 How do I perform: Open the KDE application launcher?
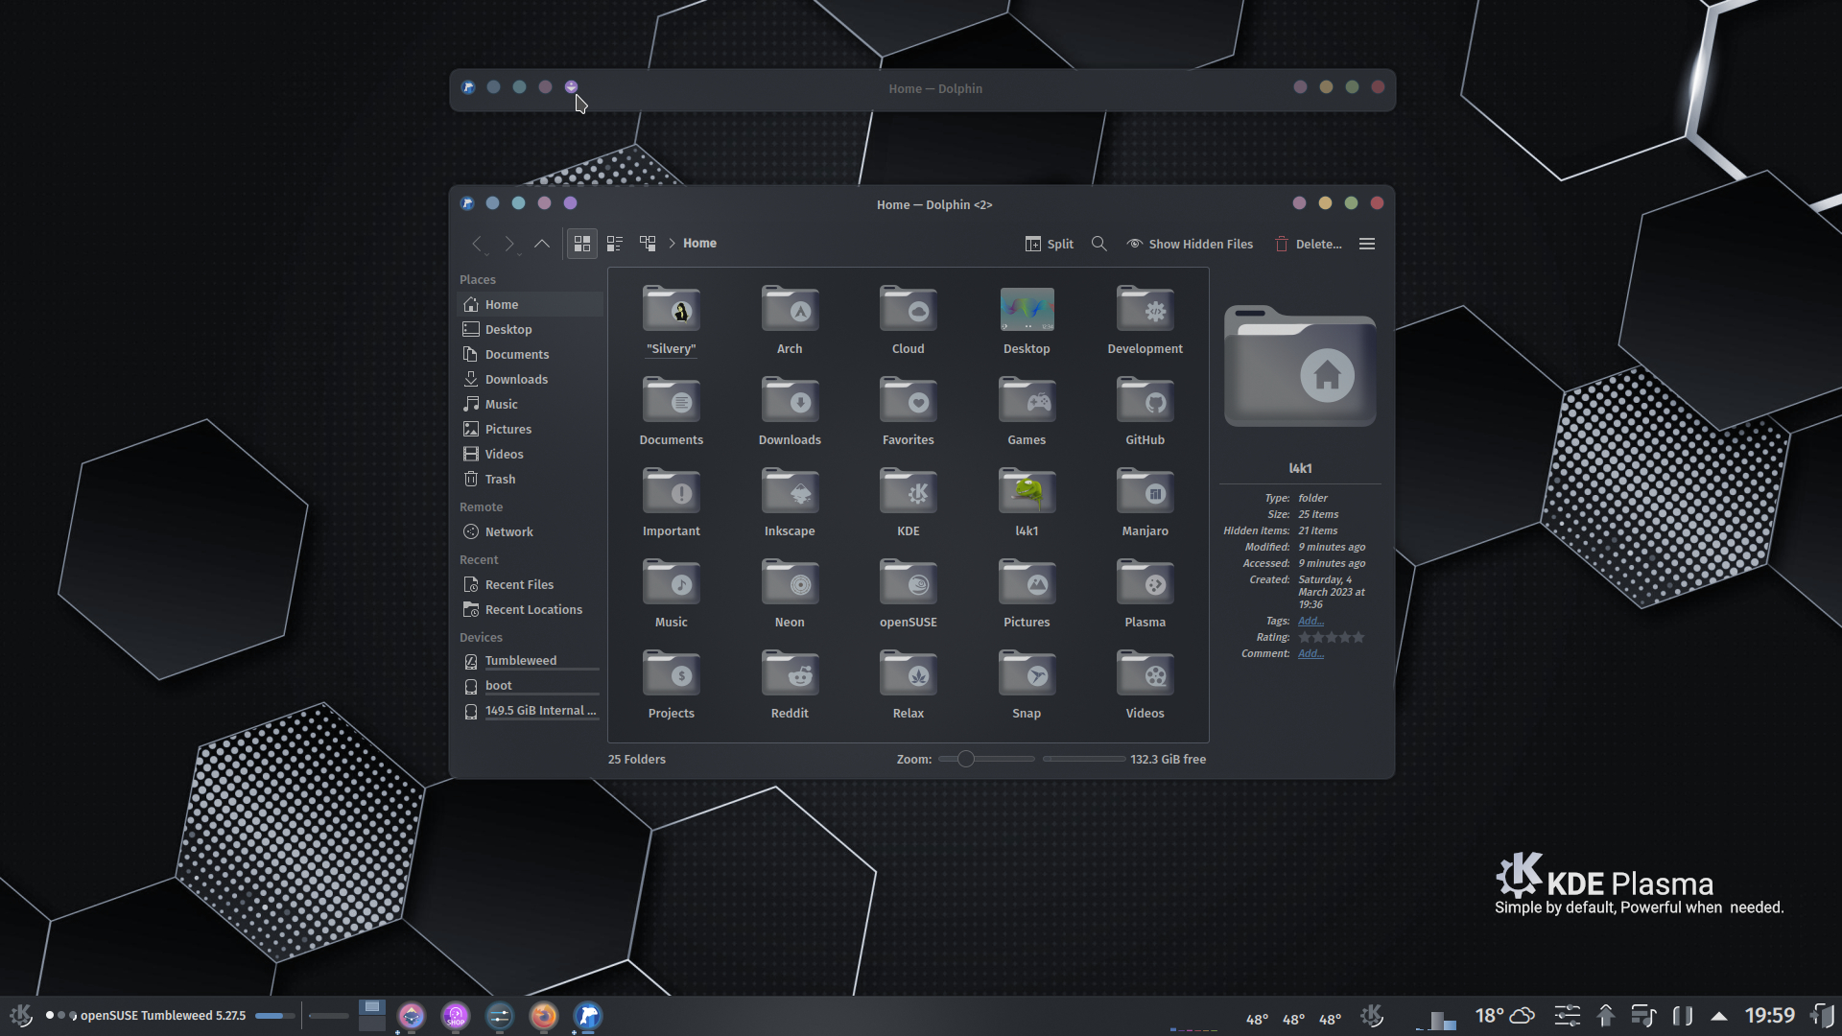click(x=21, y=1015)
